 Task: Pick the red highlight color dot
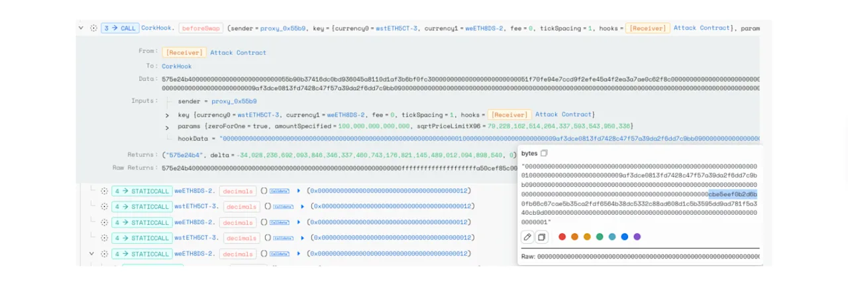click(562, 237)
